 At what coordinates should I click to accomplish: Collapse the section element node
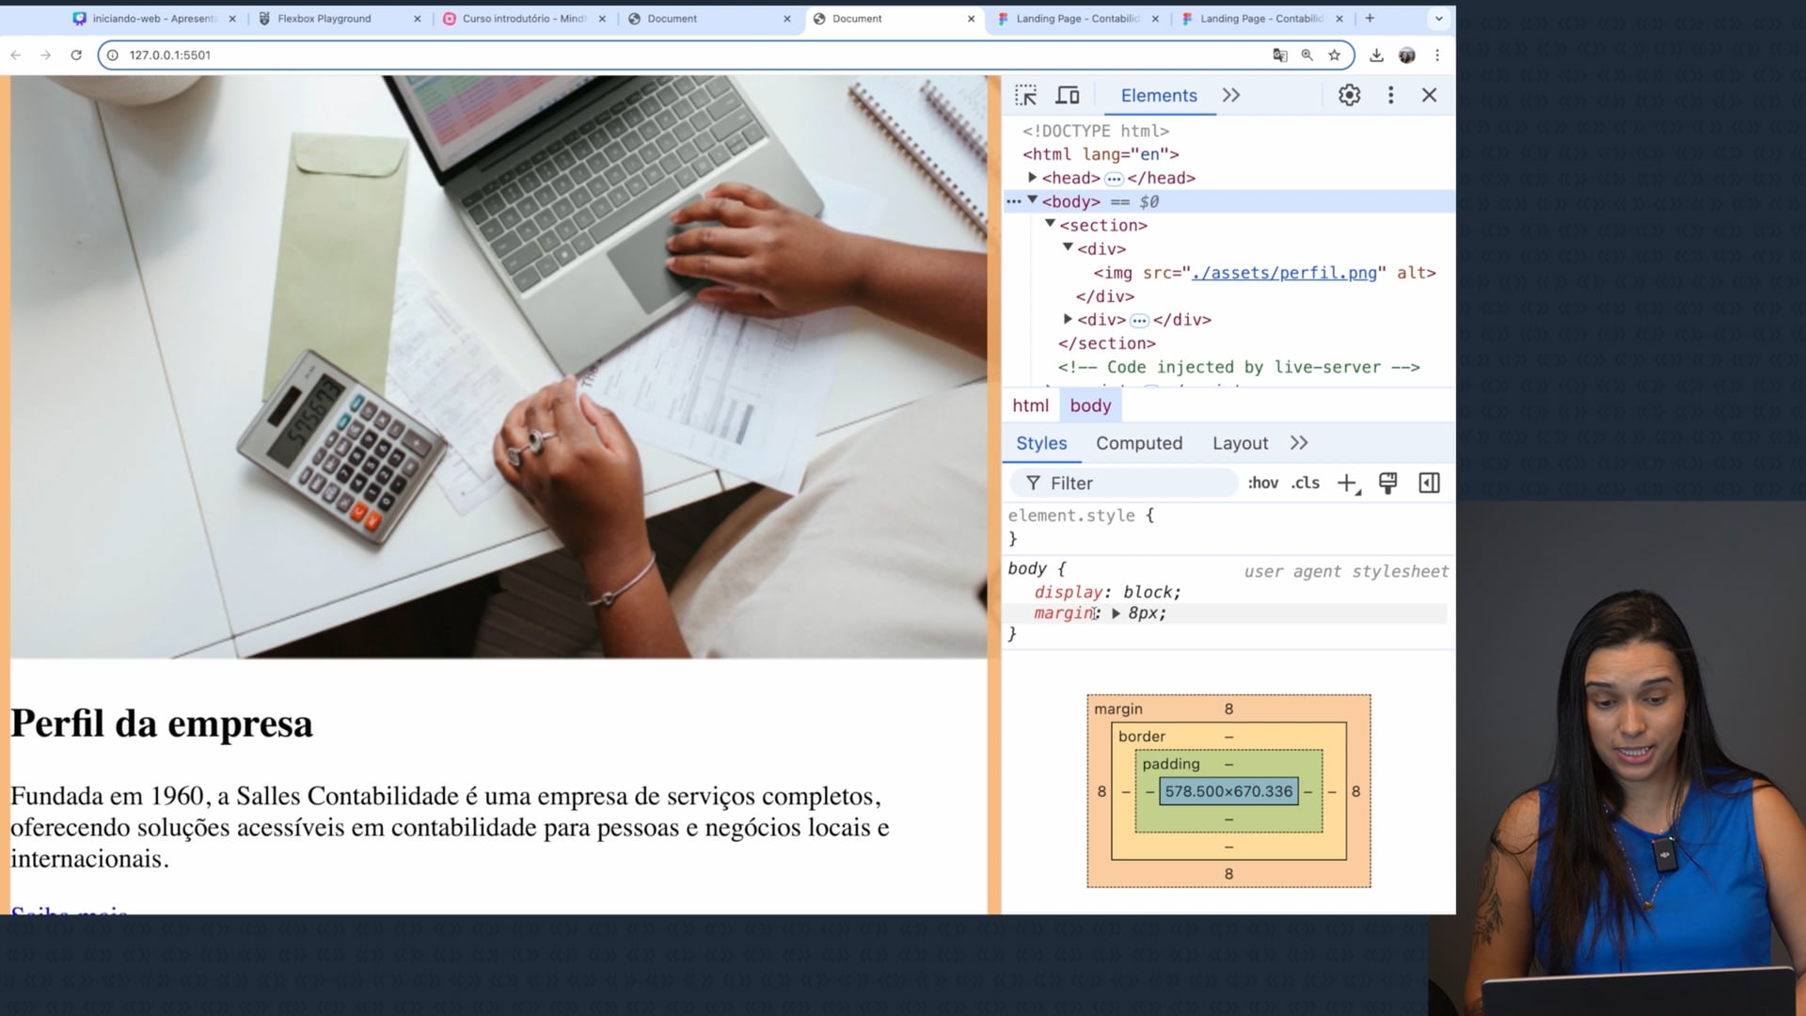click(1051, 225)
